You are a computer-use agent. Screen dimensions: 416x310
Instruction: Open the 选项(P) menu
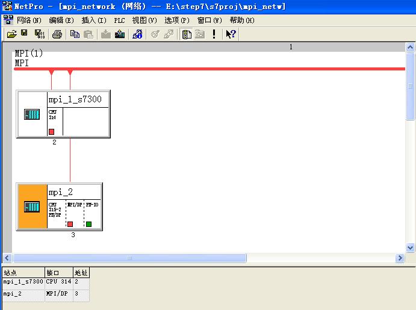coord(176,20)
